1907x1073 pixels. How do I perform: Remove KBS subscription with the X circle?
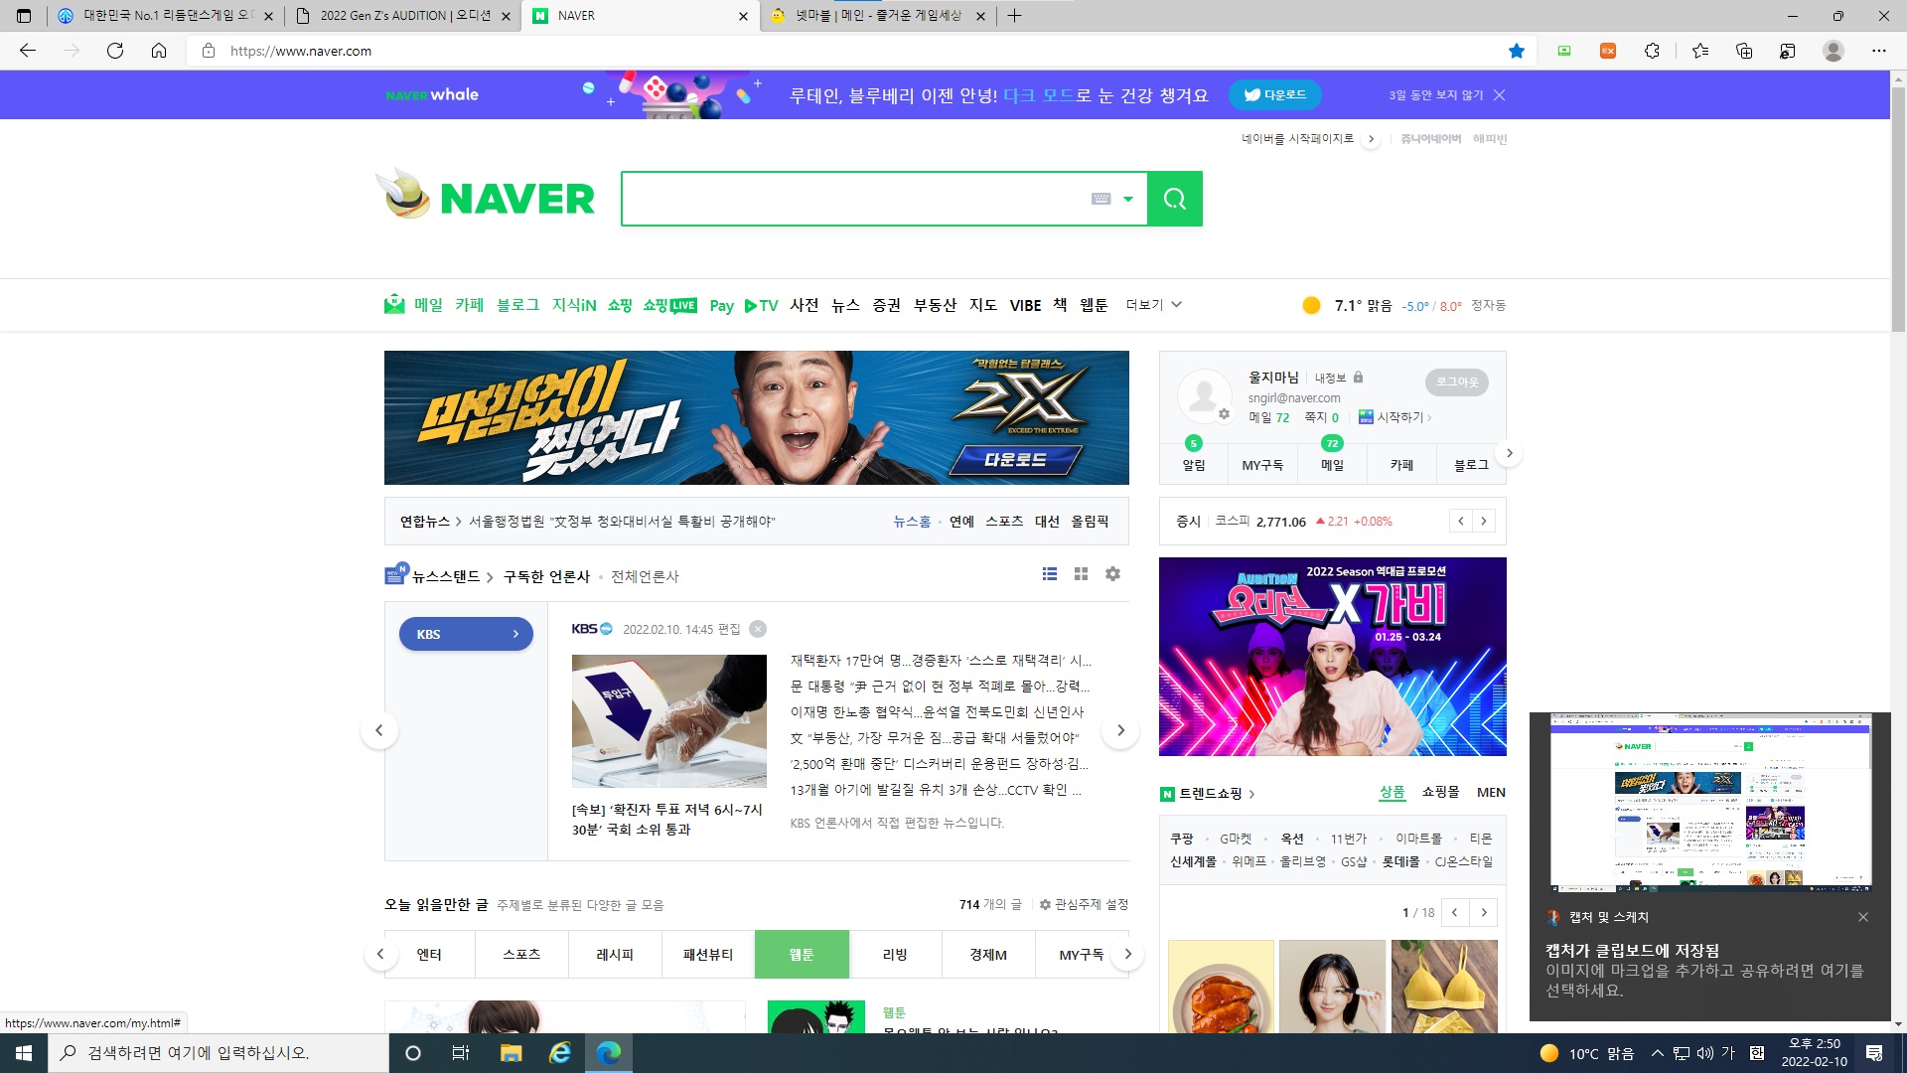[758, 629]
